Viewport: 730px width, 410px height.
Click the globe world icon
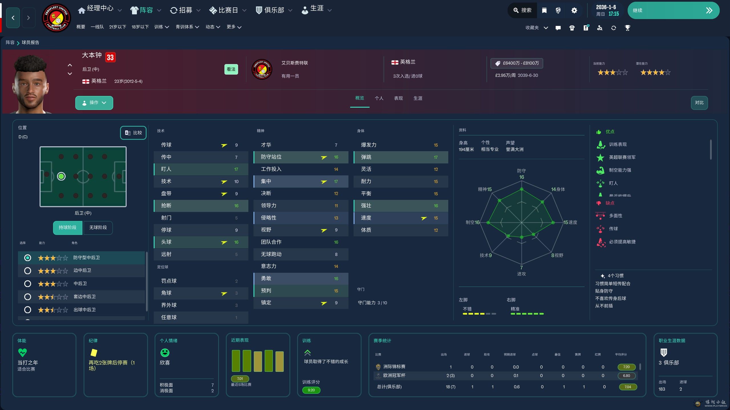point(558,11)
